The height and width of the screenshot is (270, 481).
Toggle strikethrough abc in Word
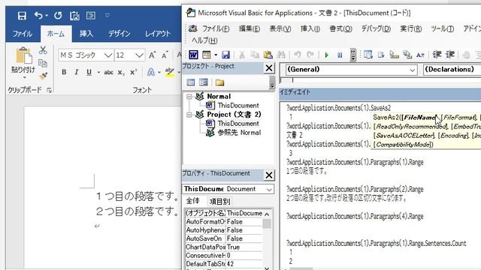[108, 73]
